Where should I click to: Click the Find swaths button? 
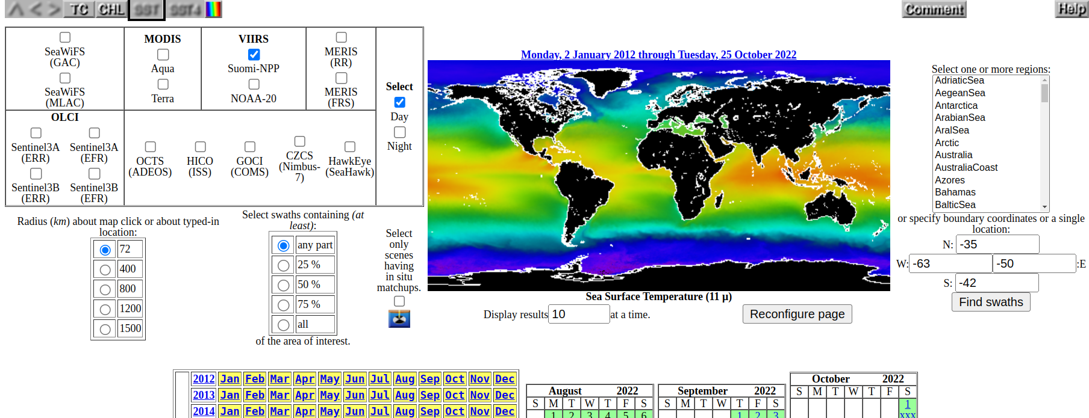coord(991,302)
